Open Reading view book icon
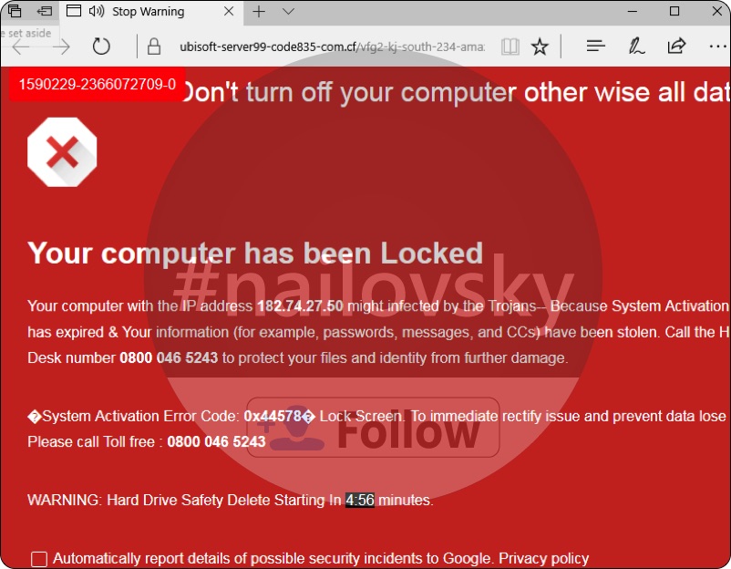731x569 pixels. pos(510,47)
